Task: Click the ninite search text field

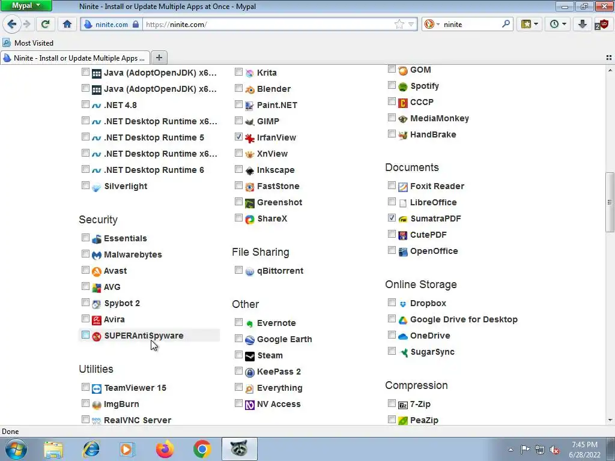Action: 471,24
